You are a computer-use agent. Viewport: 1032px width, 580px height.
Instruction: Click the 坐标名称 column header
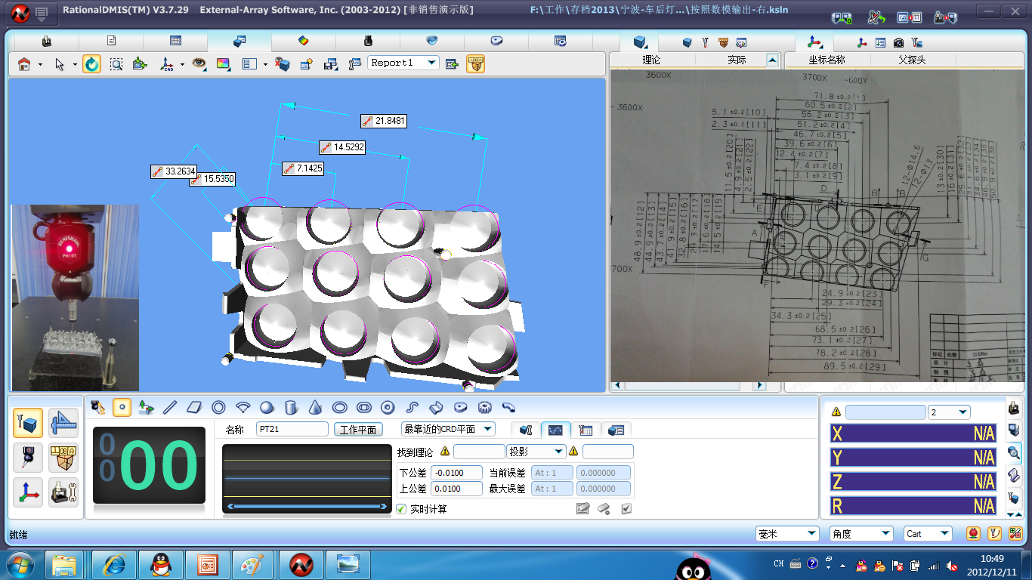[x=827, y=60]
